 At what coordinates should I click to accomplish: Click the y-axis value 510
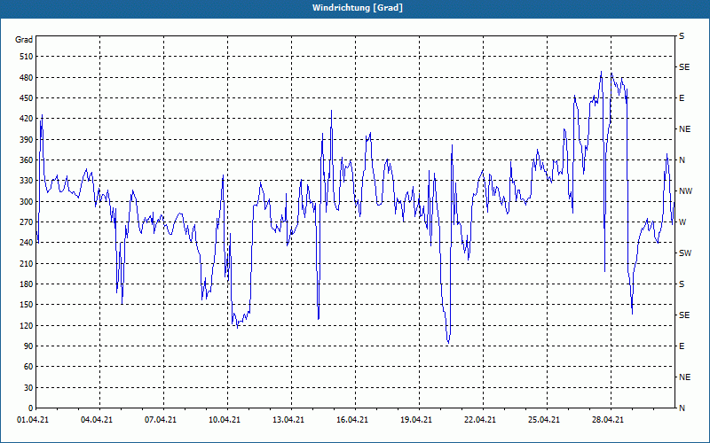27,57
